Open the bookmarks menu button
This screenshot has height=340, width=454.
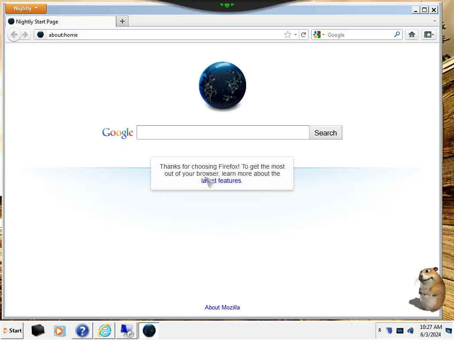pos(429,35)
